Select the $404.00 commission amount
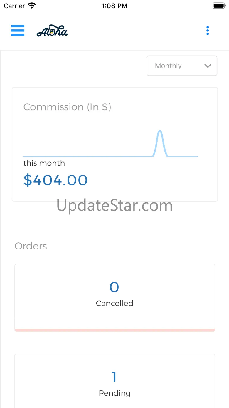The width and height of the screenshot is (229, 408). coord(55,180)
